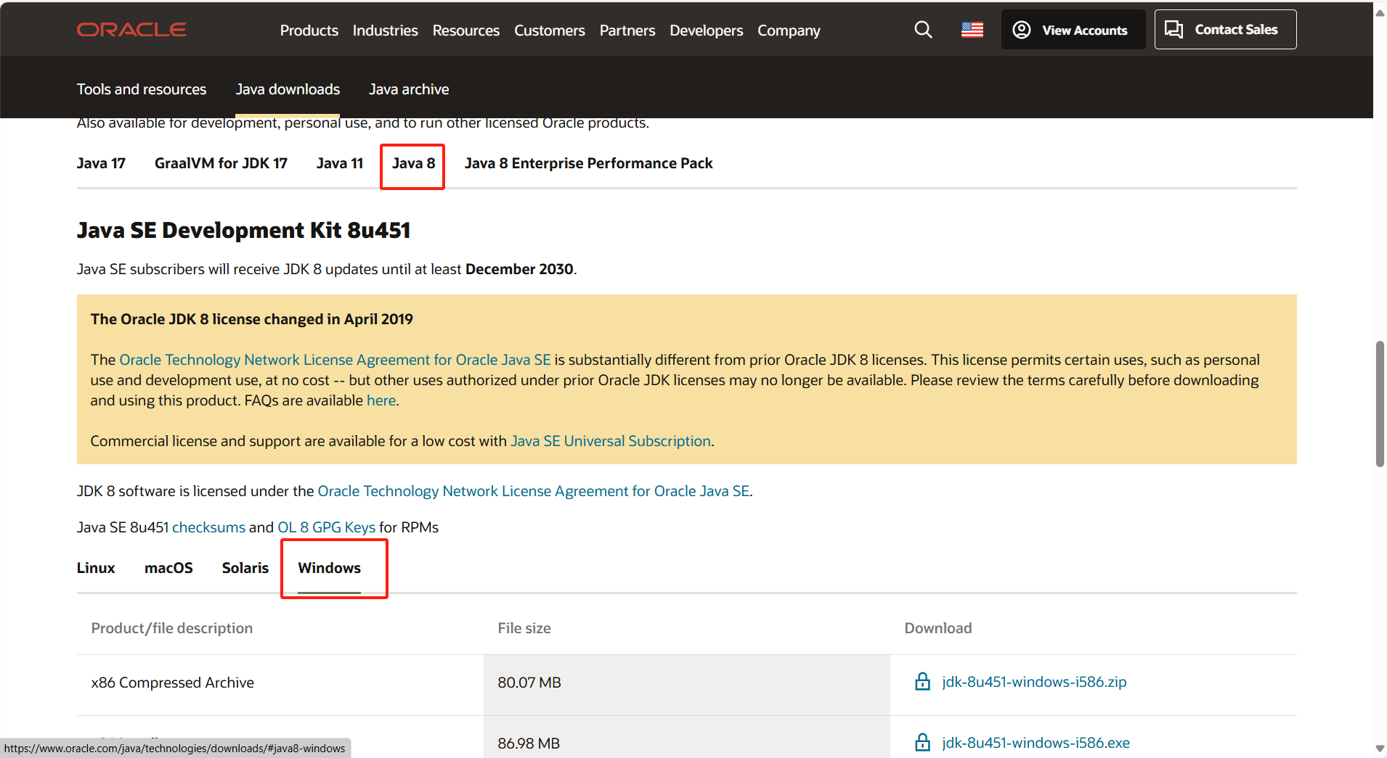Click the FAQs 'here' link

point(381,400)
